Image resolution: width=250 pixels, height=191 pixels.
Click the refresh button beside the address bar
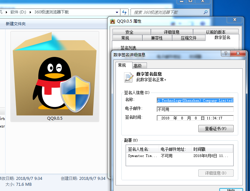124,12
